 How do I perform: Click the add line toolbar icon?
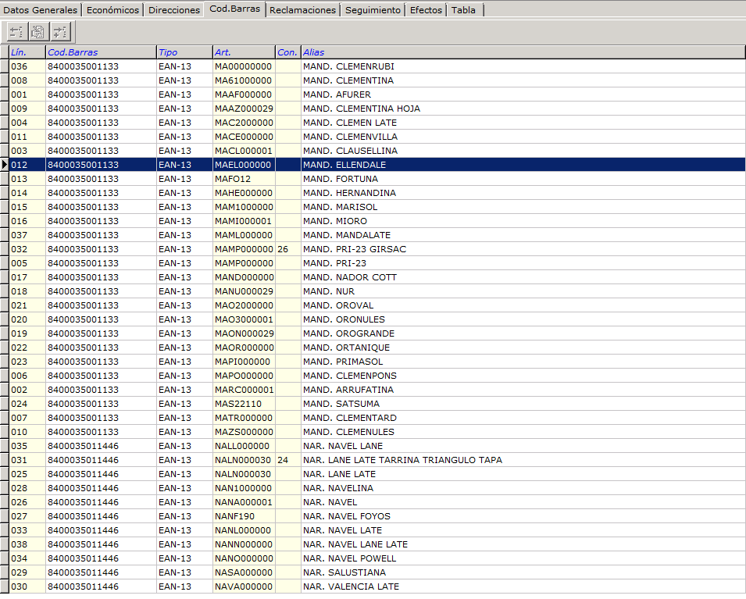click(60, 31)
